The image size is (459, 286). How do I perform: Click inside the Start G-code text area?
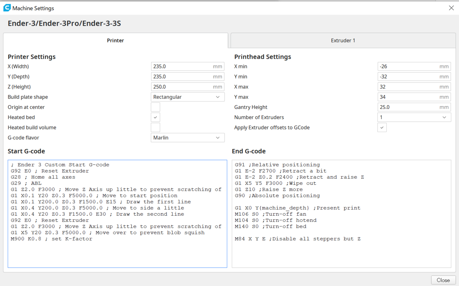coord(117,214)
